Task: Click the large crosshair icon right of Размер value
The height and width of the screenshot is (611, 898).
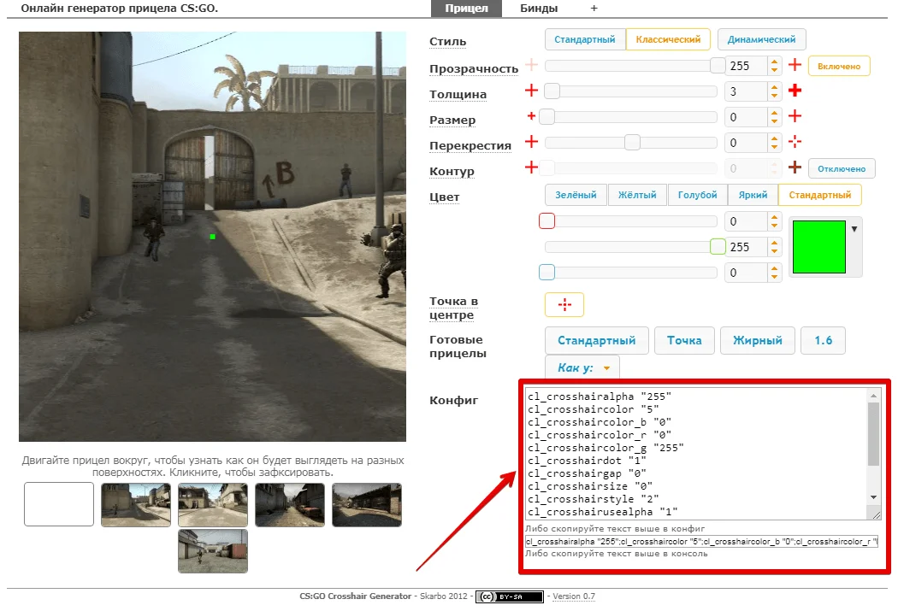Action: click(795, 116)
